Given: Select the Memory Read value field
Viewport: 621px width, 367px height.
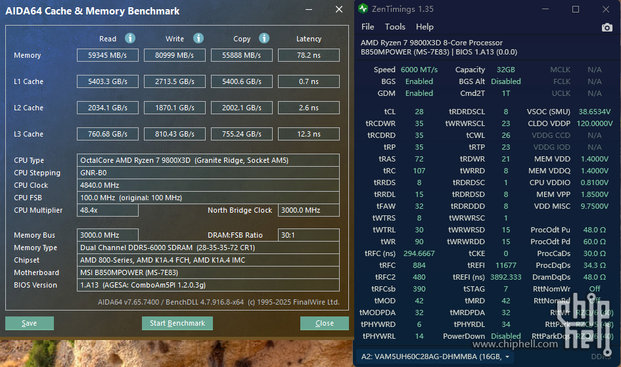Looking at the screenshot, I should coord(108,55).
